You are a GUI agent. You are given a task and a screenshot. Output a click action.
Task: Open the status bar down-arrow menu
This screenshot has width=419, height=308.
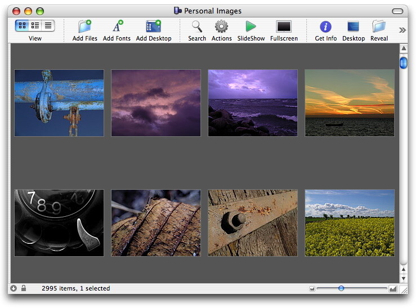pos(14,288)
